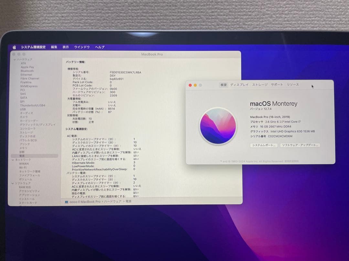
Task: Collapse the ネットワーク section in the sidebar
Action: pos(13,160)
